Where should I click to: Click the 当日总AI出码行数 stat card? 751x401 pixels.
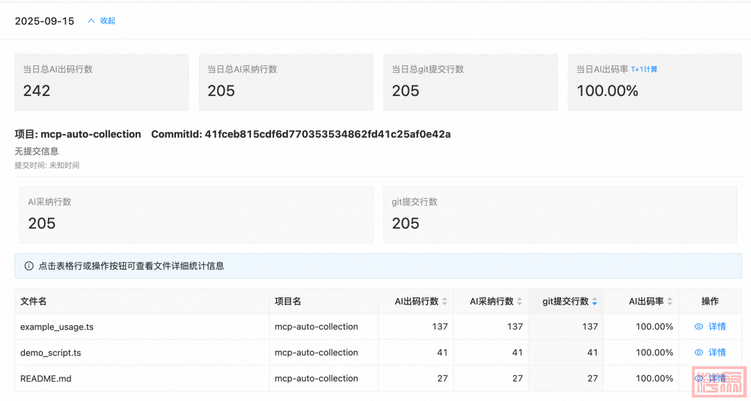pyautogui.click(x=102, y=82)
